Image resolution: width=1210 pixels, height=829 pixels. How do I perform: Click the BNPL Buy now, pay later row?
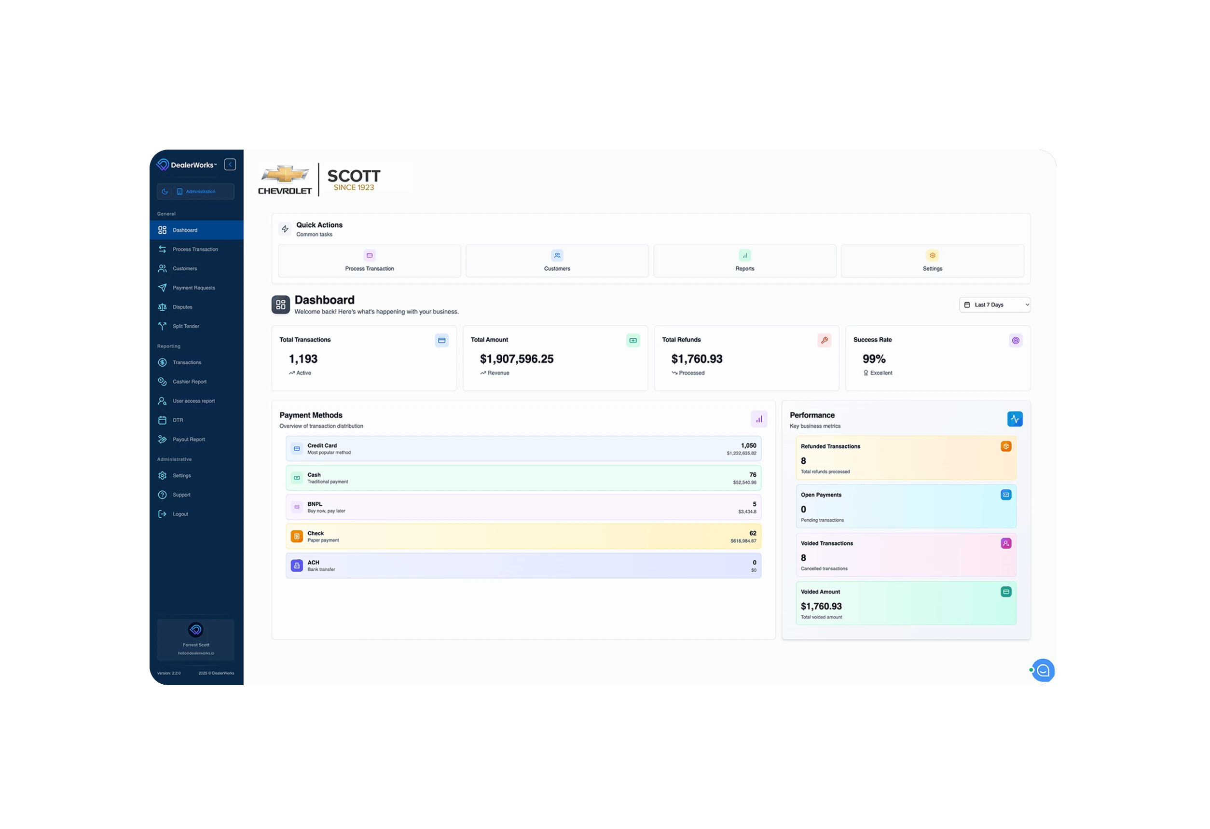tap(523, 507)
